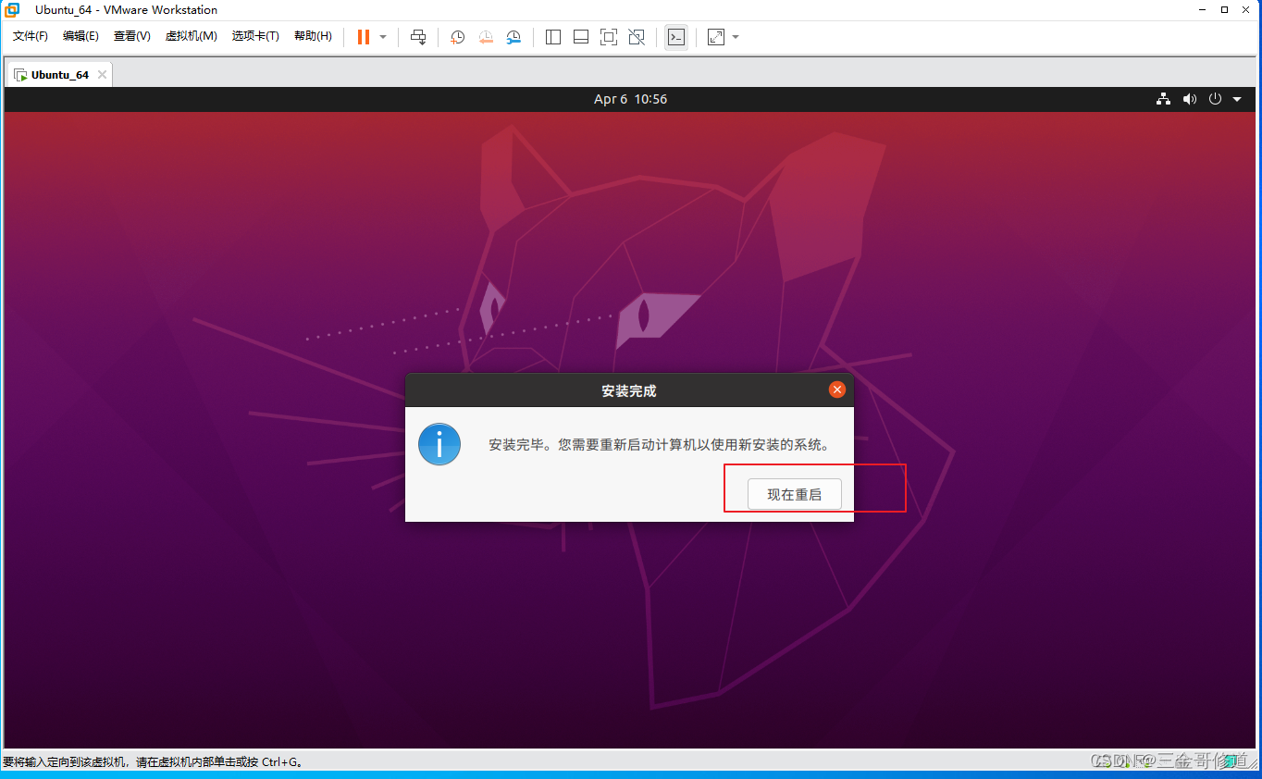Click the power icon in the Ubuntu top bar
The image size is (1262, 779).
point(1216,99)
